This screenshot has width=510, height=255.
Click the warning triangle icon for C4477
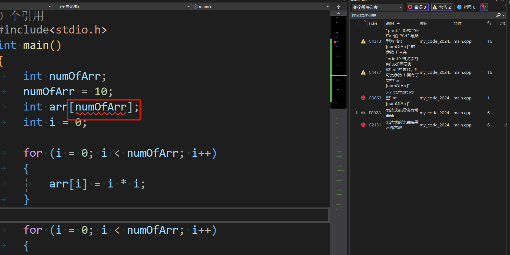pos(363,72)
